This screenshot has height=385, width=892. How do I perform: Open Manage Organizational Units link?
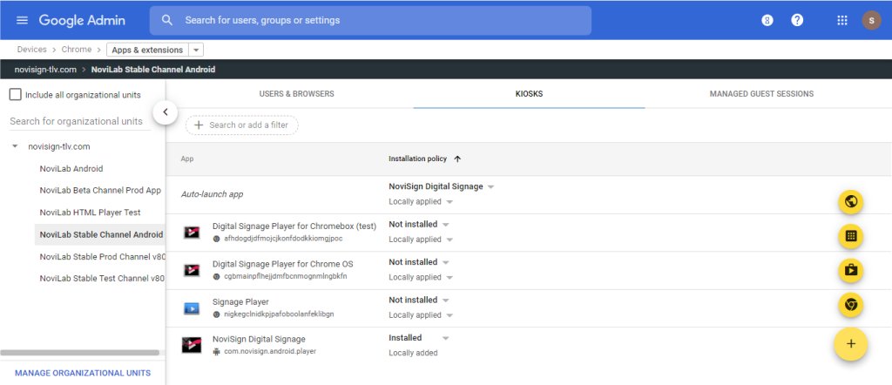(83, 373)
